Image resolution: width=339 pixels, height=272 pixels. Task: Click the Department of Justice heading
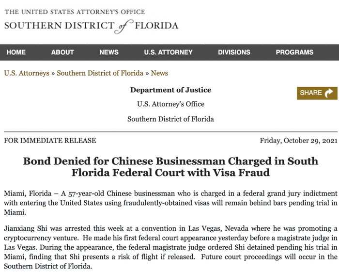click(x=170, y=90)
